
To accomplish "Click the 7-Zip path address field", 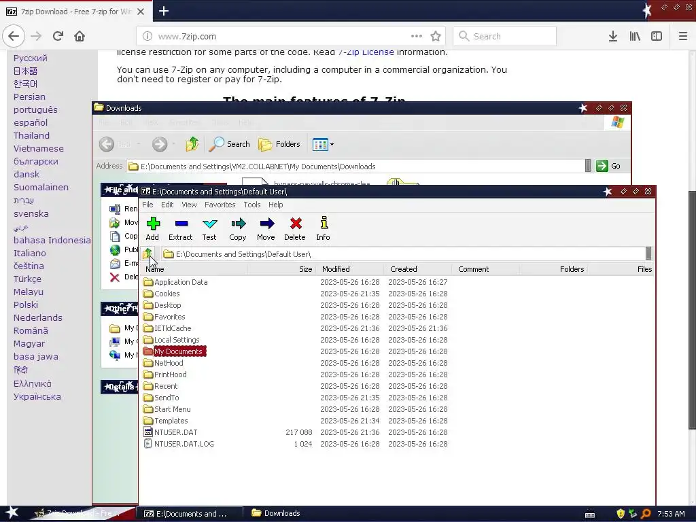I will pyautogui.click(x=403, y=254).
